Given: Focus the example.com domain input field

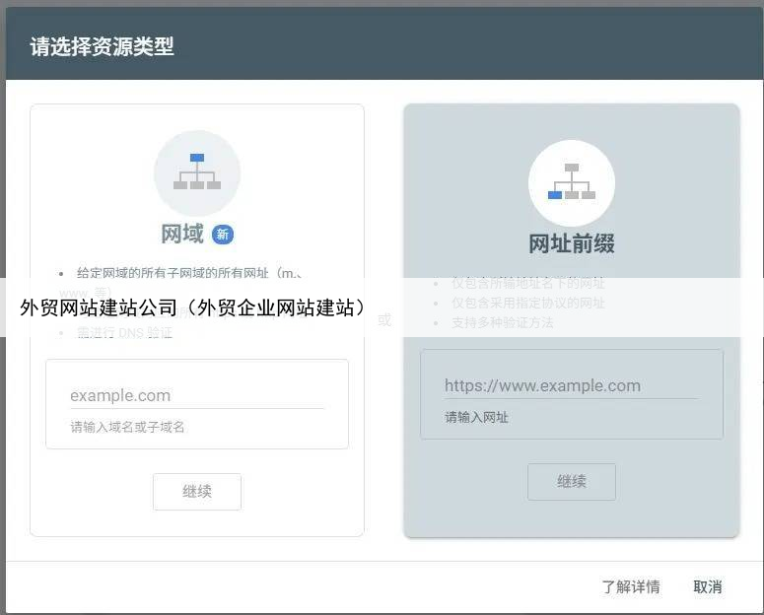Looking at the screenshot, I should (196, 395).
